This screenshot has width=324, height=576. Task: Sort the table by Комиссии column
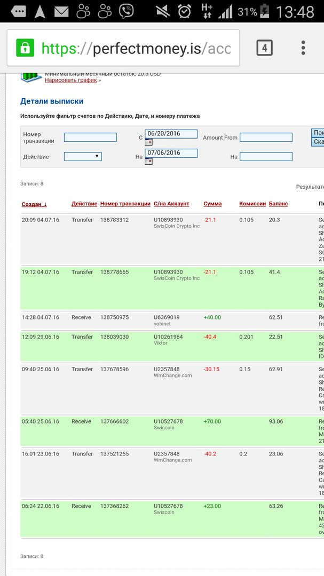(x=252, y=204)
